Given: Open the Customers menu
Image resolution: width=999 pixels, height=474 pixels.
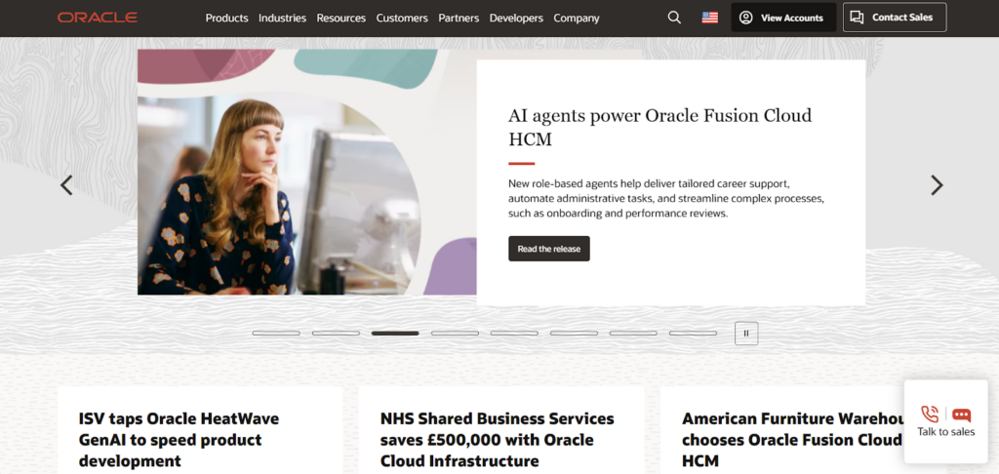Looking at the screenshot, I should point(402,18).
